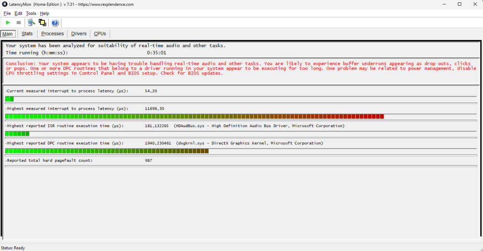Screen dimensions: 483x251
Task: Click the LatencyMon app icon in title bar
Action: click(x=4, y=4)
